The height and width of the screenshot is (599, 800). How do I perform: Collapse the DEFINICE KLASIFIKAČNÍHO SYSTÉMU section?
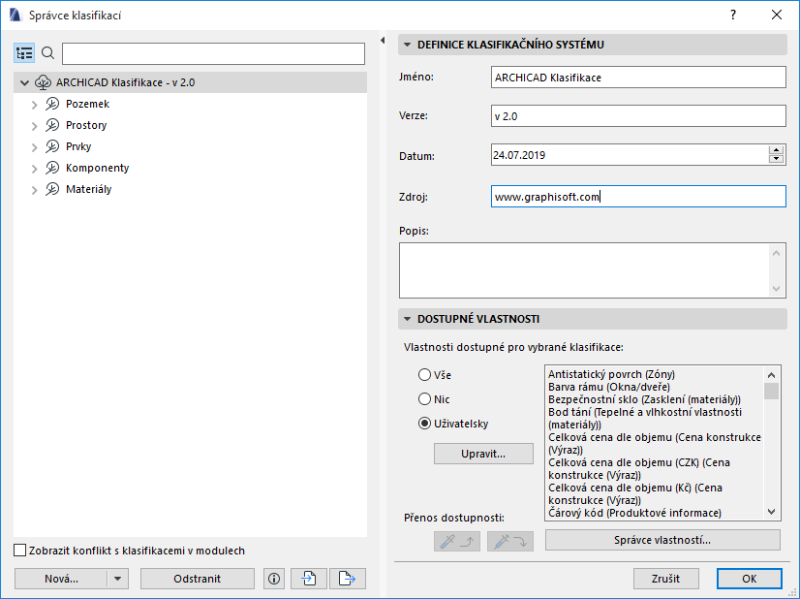click(x=408, y=44)
